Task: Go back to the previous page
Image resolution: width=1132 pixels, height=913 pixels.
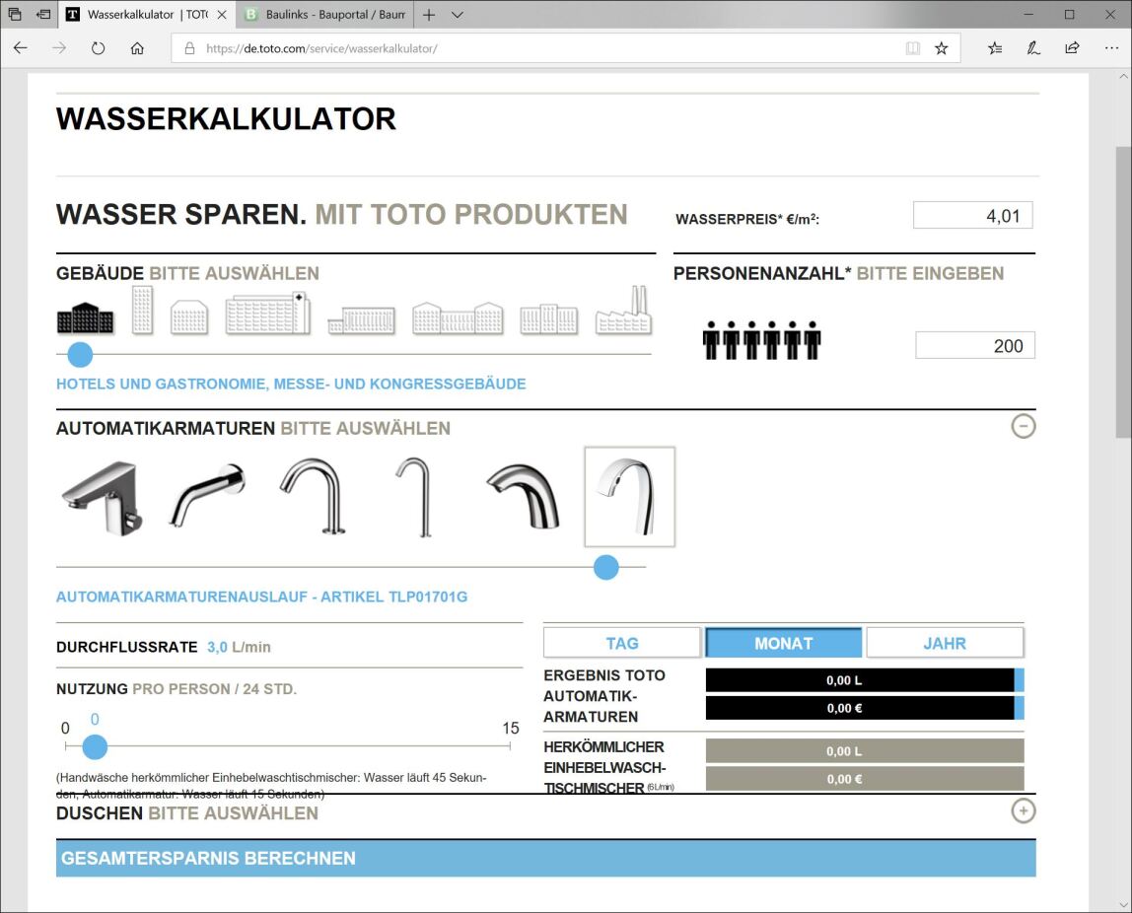Action: [x=20, y=48]
